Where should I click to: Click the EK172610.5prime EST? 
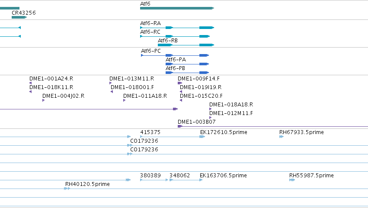[x=202, y=137]
